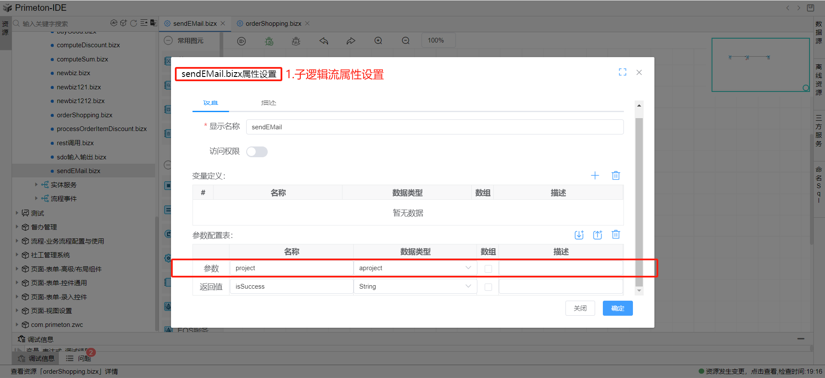Click the trash icon in parameter config table

click(x=616, y=235)
